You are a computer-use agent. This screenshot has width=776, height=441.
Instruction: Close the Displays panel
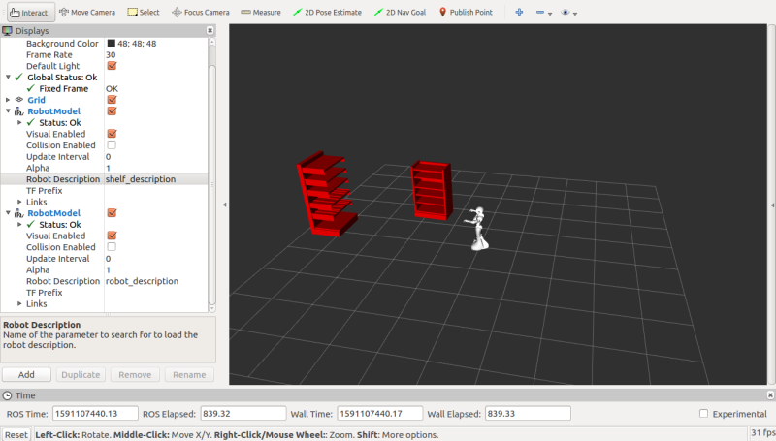click(210, 31)
